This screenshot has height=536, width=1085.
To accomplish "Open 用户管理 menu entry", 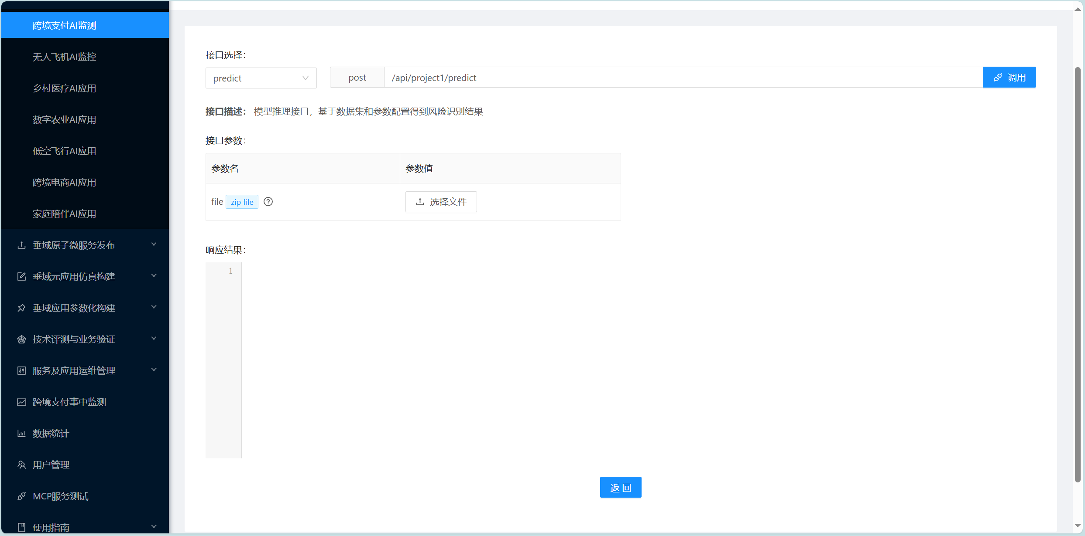I will tap(85, 465).
